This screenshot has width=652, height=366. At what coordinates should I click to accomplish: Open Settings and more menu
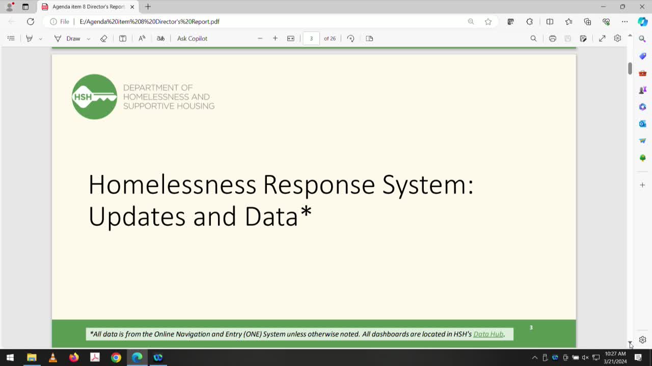[x=624, y=21]
